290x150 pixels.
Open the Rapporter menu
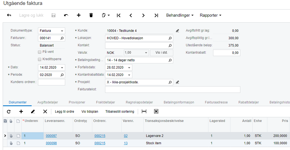[210, 15]
